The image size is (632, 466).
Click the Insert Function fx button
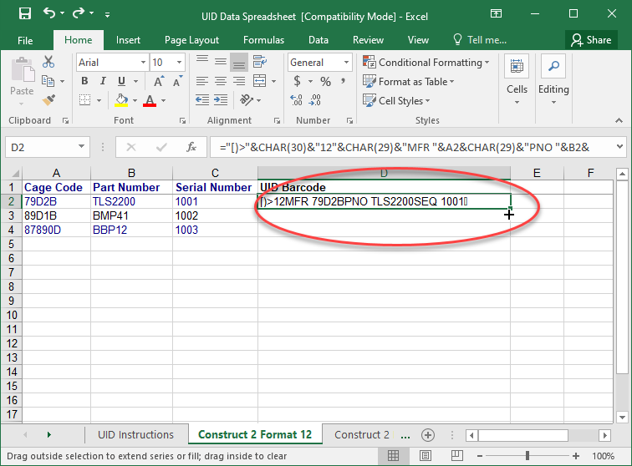coord(191,147)
